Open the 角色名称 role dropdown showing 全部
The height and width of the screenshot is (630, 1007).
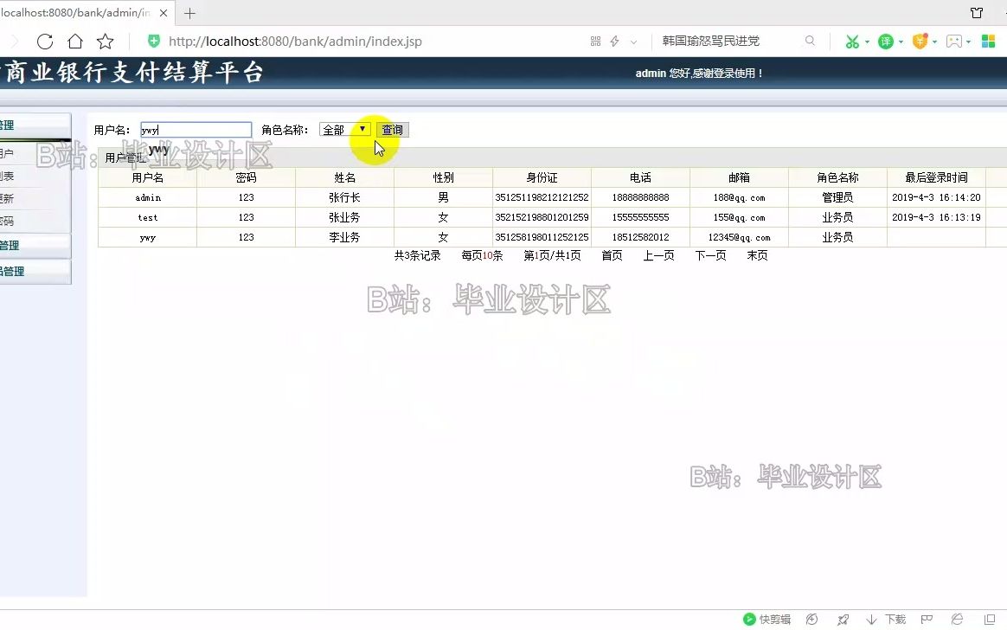coord(344,129)
